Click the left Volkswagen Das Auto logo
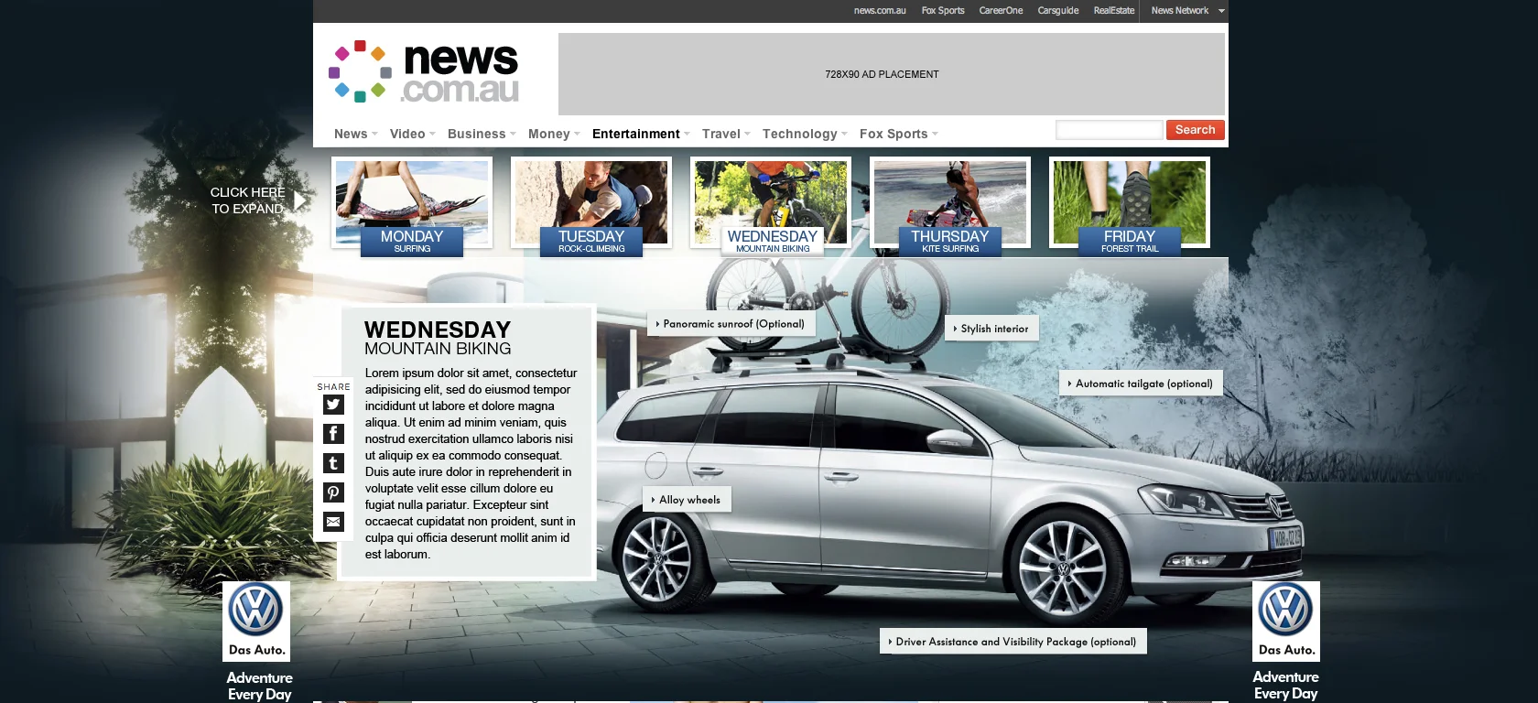 (256, 621)
